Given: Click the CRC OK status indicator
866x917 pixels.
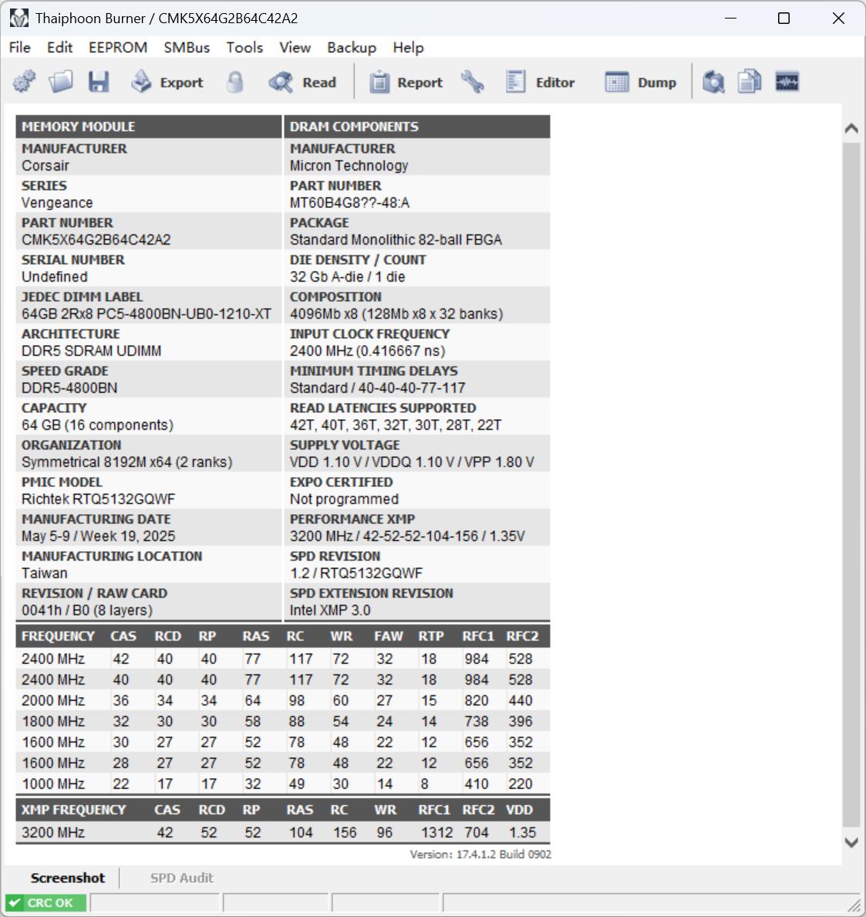Looking at the screenshot, I should click(45, 903).
